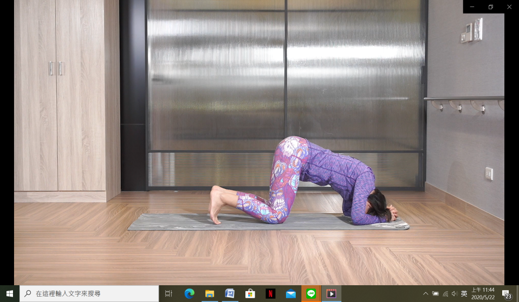Open Wi-Fi network settings tray icon
519x302 pixels.
click(445, 294)
